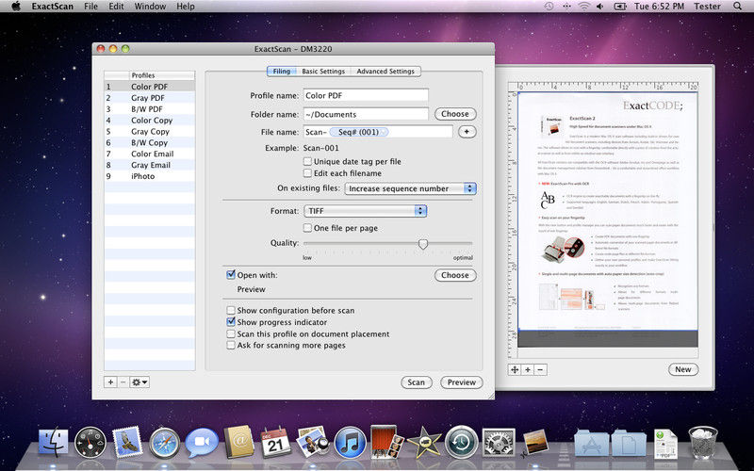Click the Scan button

pos(417,382)
